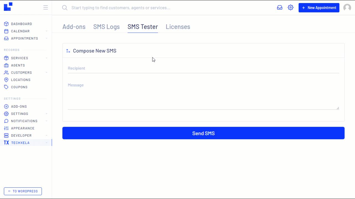Go back To WordPress
The height and width of the screenshot is (199, 355).
[x=23, y=191]
